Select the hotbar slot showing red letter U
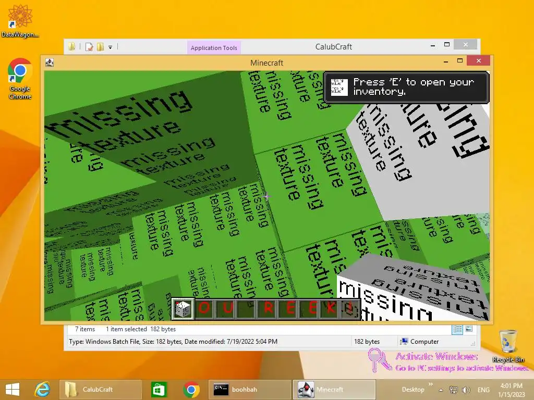 tap(226, 309)
